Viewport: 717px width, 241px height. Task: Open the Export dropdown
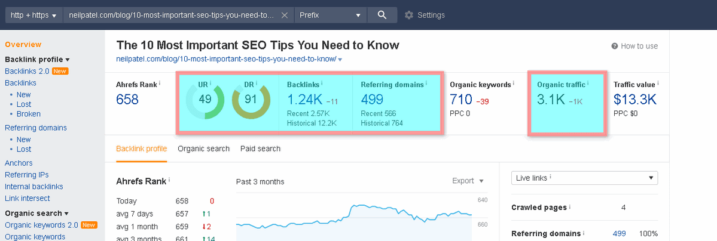(468, 181)
